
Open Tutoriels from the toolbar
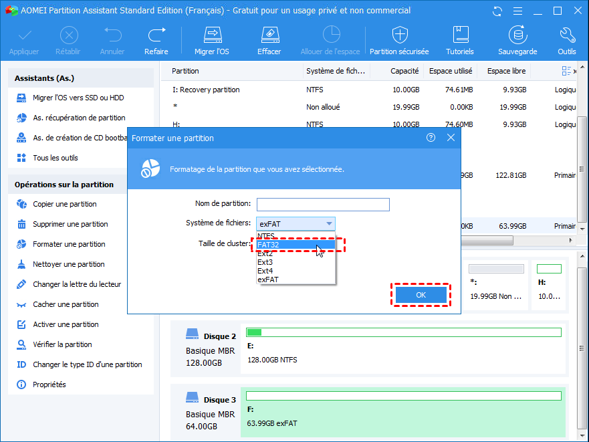tap(460, 41)
